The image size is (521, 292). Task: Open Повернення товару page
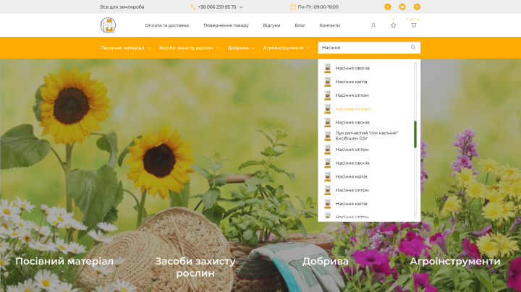click(226, 25)
